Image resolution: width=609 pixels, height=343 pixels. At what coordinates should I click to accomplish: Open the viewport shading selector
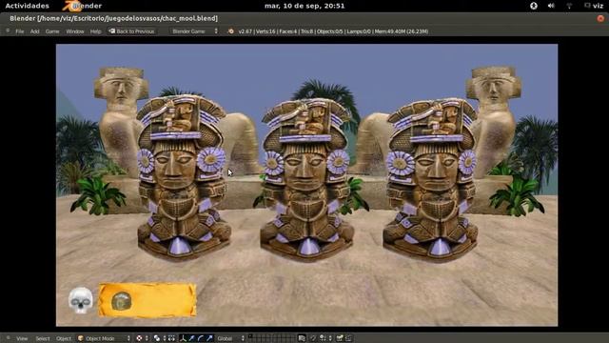pyautogui.click(x=142, y=338)
